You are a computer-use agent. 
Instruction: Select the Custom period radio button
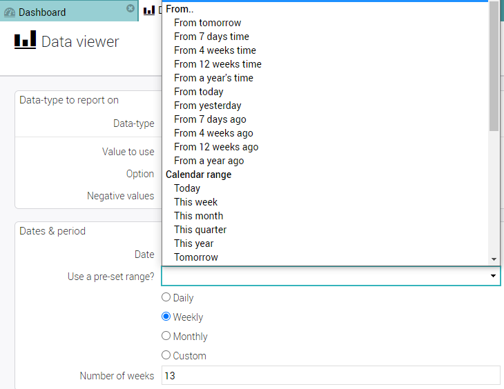pyautogui.click(x=166, y=355)
